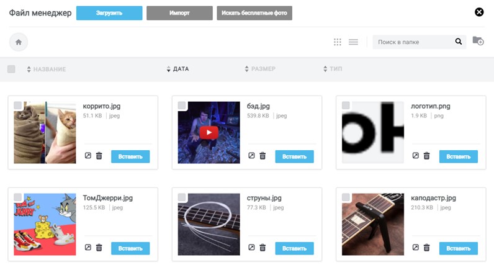Tick the select-all checkbox in header
This screenshot has height=270, width=494.
11,69
